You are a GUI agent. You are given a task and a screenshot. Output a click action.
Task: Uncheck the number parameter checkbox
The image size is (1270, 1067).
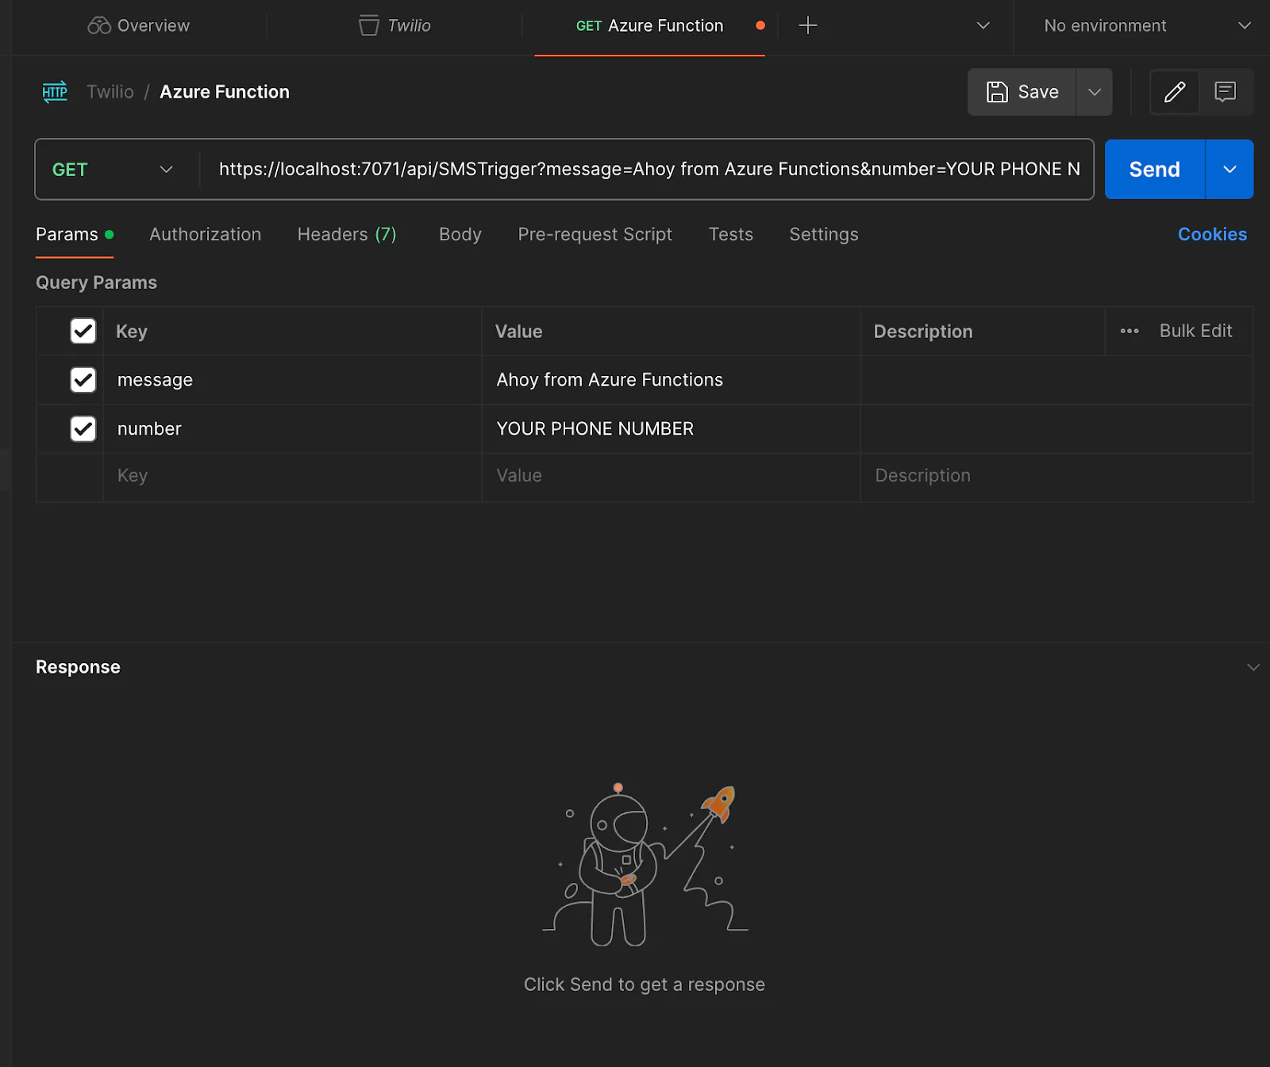(83, 429)
